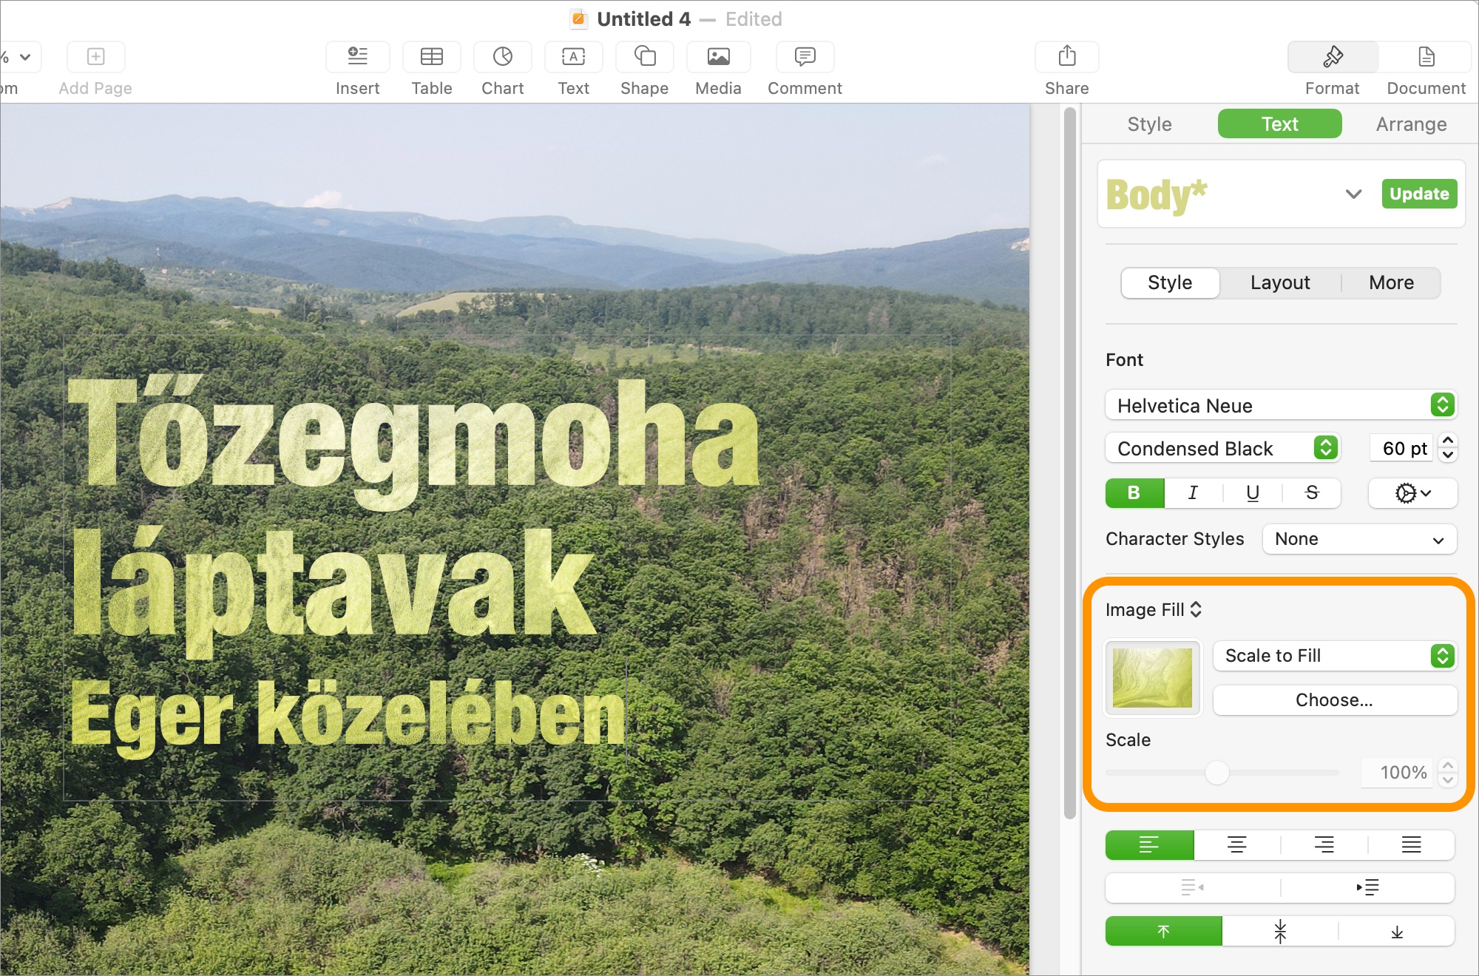Click the image fill preview swatch
Image resolution: width=1479 pixels, height=976 pixels.
[1153, 678]
